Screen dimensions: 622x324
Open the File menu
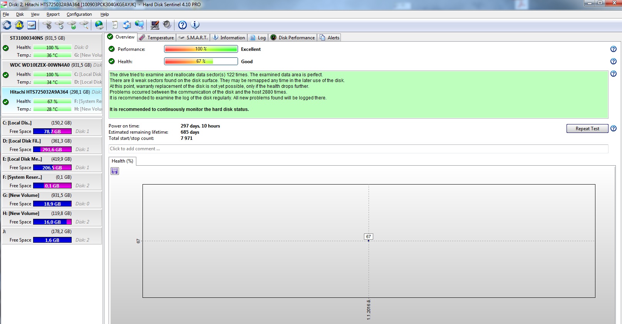point(6,14)
